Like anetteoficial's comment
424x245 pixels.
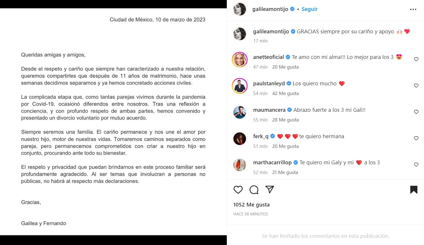point(416,59)
